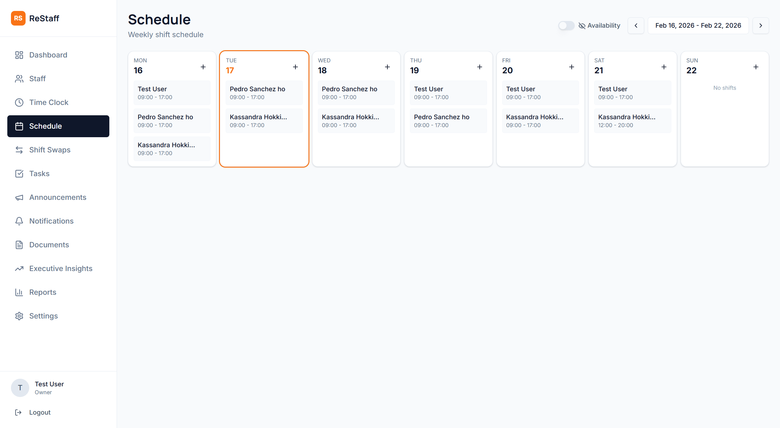This screenshot has height=428, width=780.
Task: Open the Announcements megaphone icon
Action: pyautogui.click(x=19, y=197)
